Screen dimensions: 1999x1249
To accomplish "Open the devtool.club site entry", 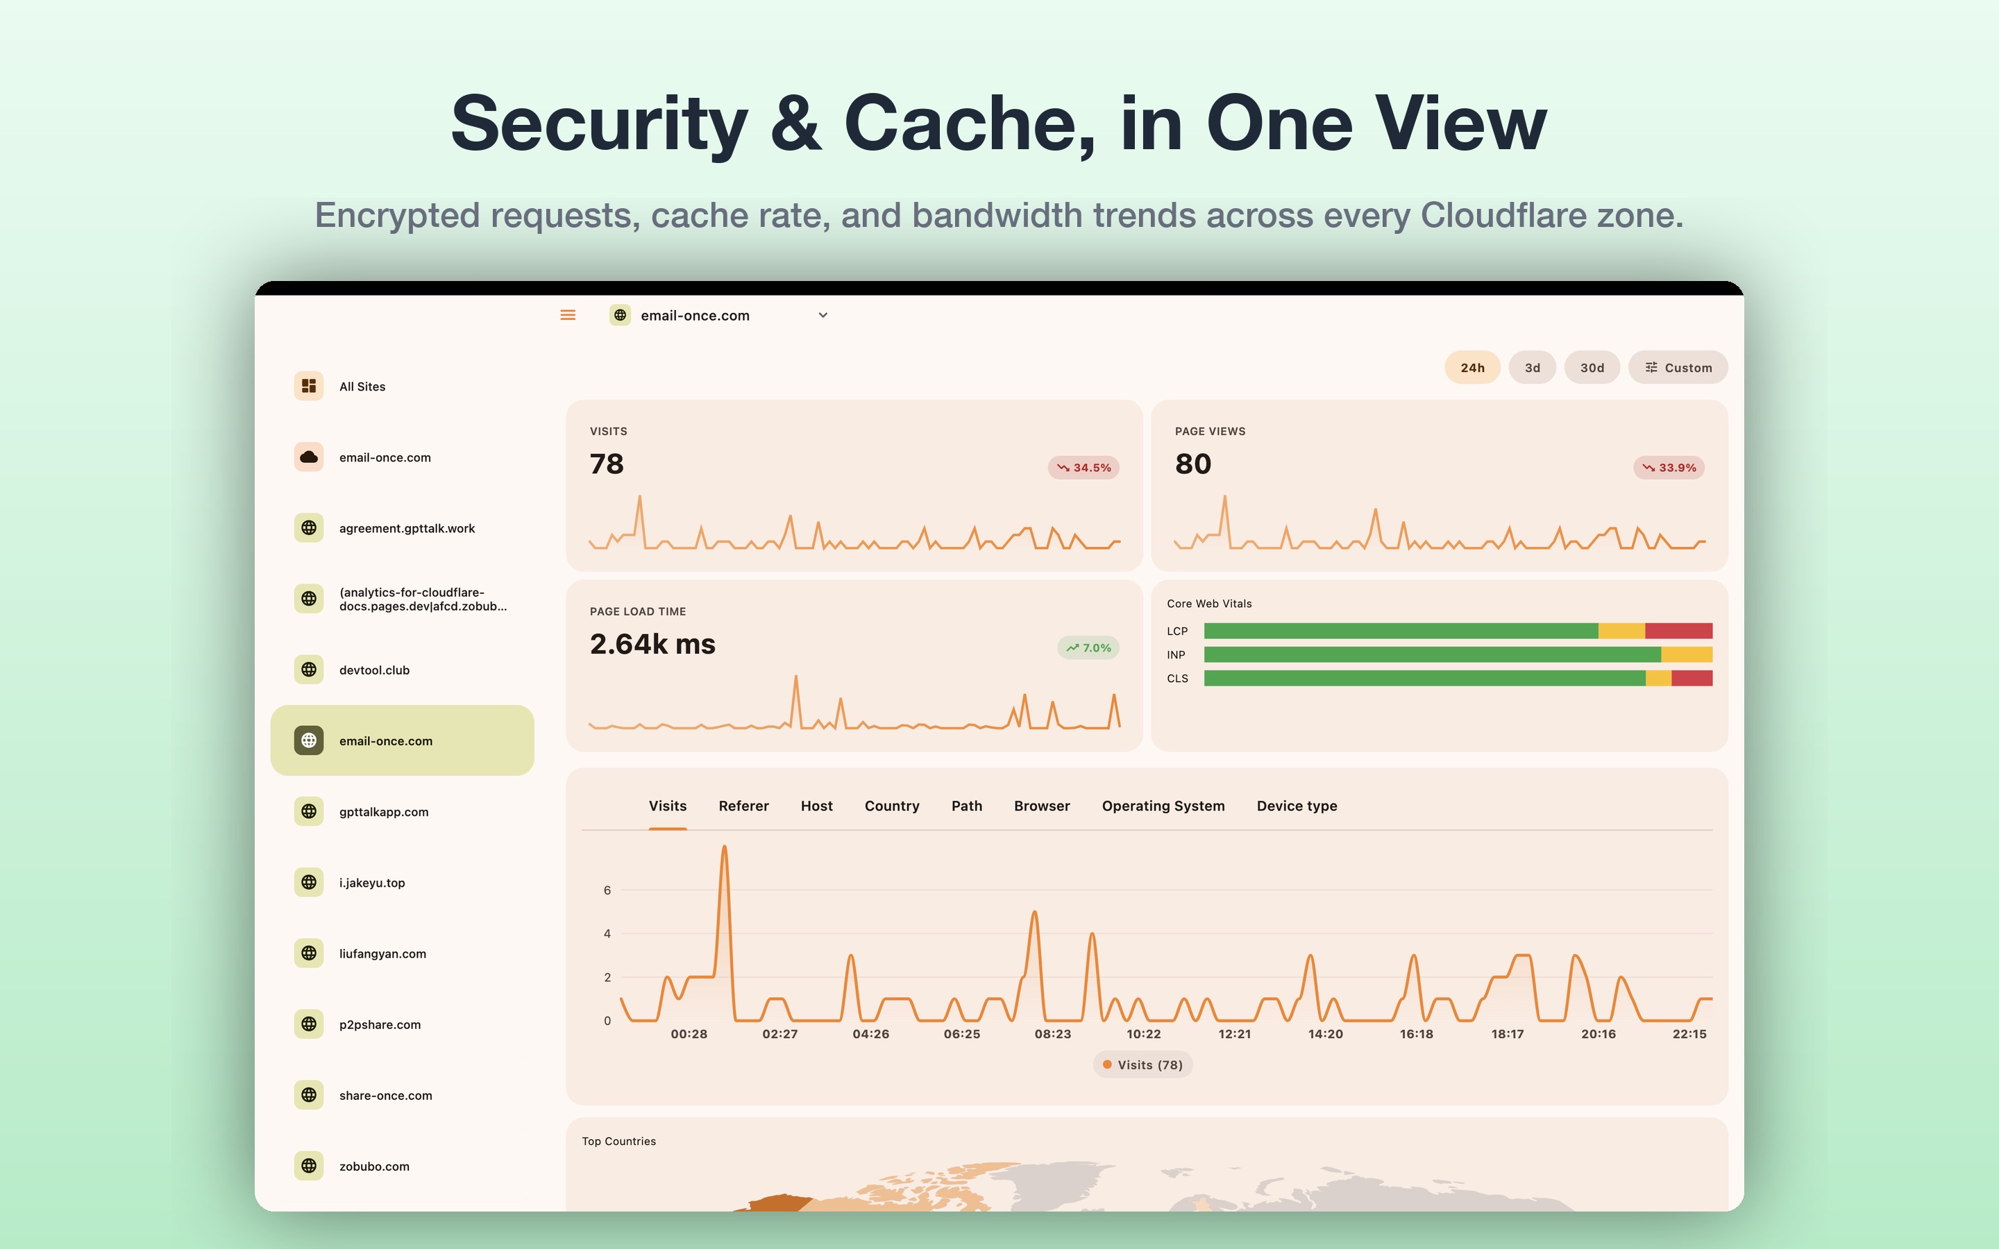I will click(x=403, y=670).
